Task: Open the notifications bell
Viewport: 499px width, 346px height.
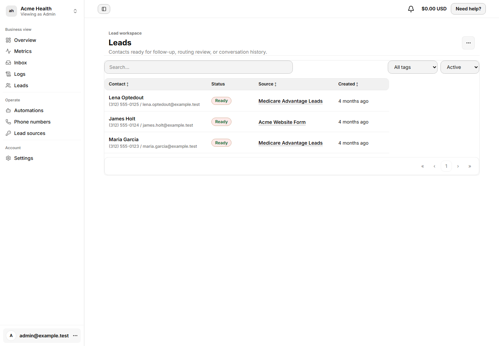Action: tap(411, 9)
